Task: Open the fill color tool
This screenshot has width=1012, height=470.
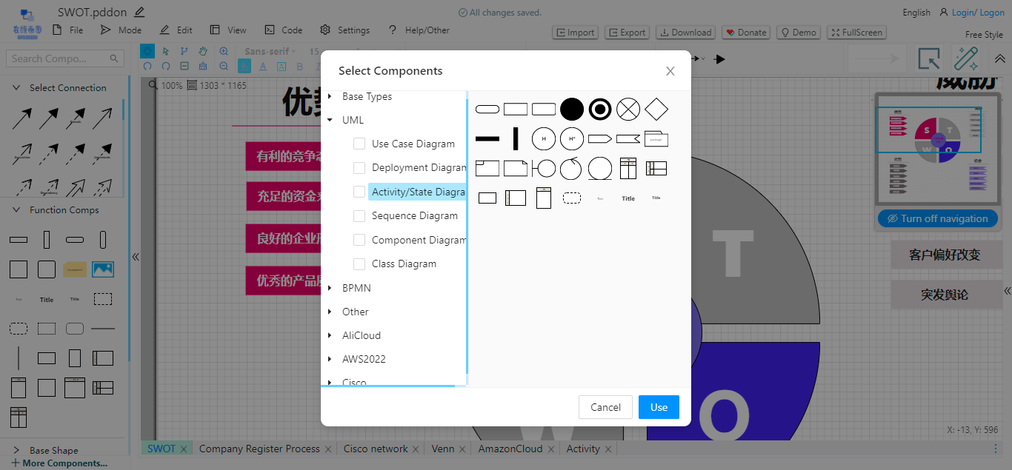Action: 244,66
